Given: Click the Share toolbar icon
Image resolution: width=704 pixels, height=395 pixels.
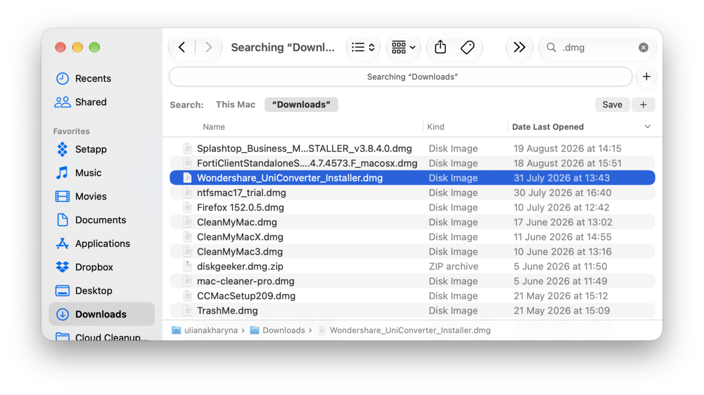Looking at the screenshot, I should 441,47.
